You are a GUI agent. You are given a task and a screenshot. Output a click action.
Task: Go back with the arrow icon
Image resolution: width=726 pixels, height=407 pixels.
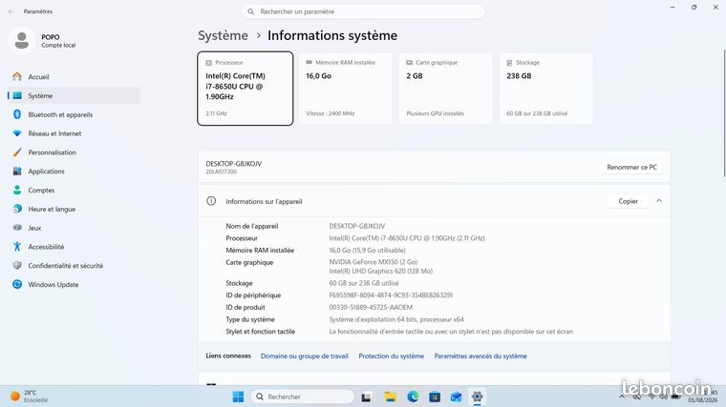coord(11,11)
